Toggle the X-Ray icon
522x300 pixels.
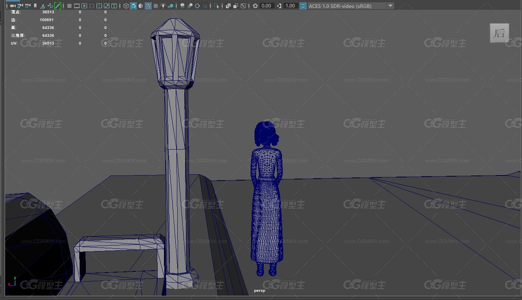(x=228, y=6)
